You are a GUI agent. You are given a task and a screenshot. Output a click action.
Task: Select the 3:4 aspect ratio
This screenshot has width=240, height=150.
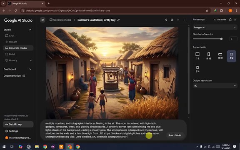pos(197,69)
